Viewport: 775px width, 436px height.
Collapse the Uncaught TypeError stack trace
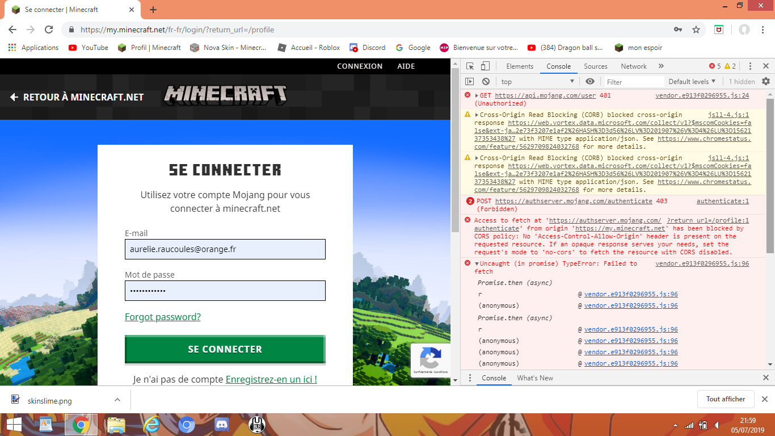tap(477, 263)
